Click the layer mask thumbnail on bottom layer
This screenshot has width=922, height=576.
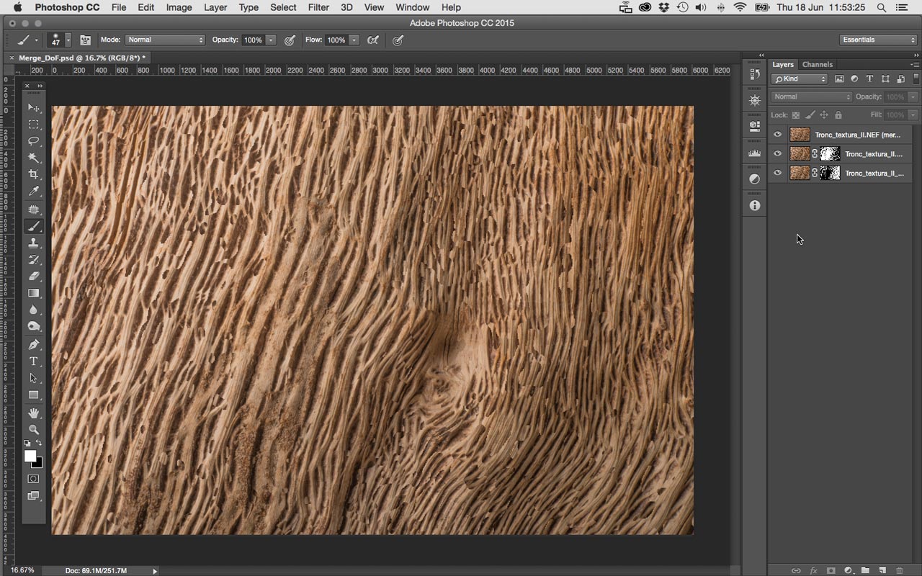[x=831, y=174]
